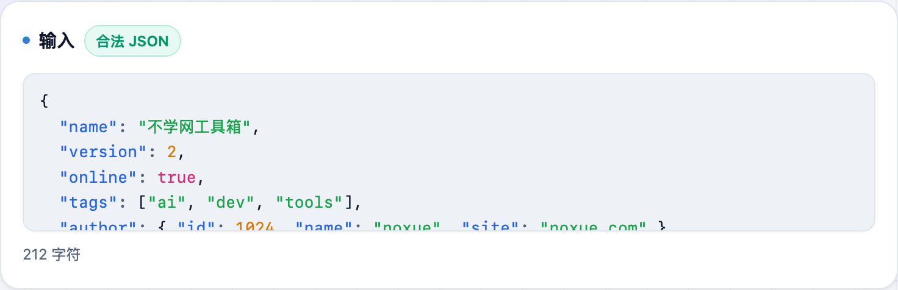The height and width of the screenshot is (290, 898).
Task: Click the "name" key in the JSON
Action: (88, 127)
